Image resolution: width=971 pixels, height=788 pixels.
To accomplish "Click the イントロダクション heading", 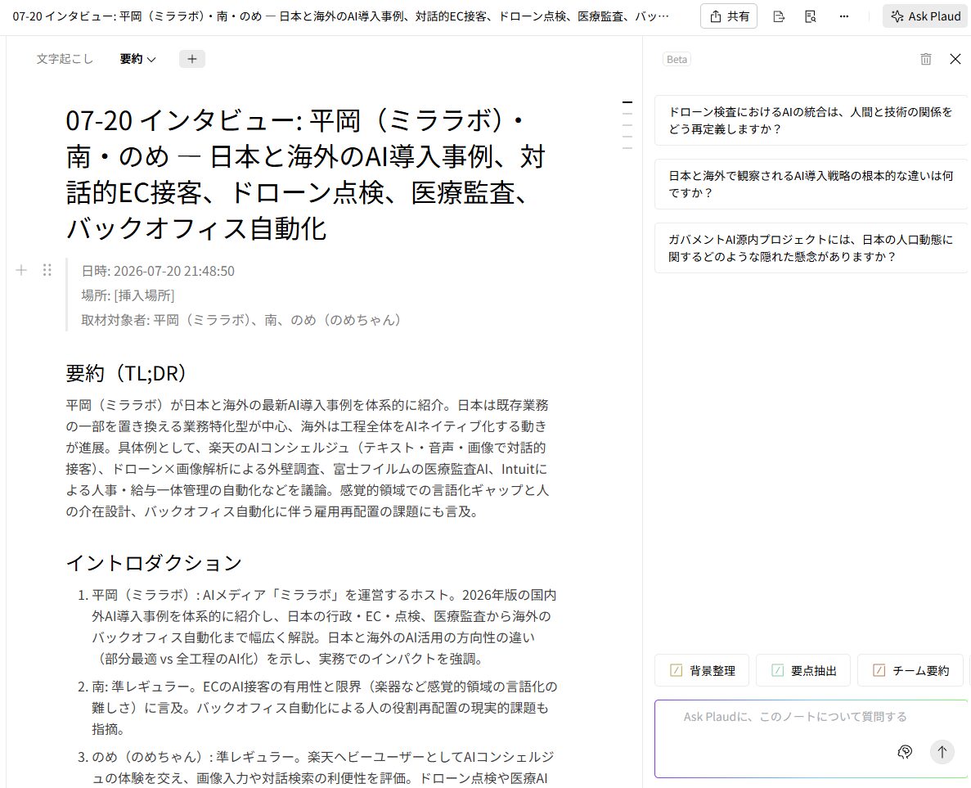I will [x=154, y=563].
